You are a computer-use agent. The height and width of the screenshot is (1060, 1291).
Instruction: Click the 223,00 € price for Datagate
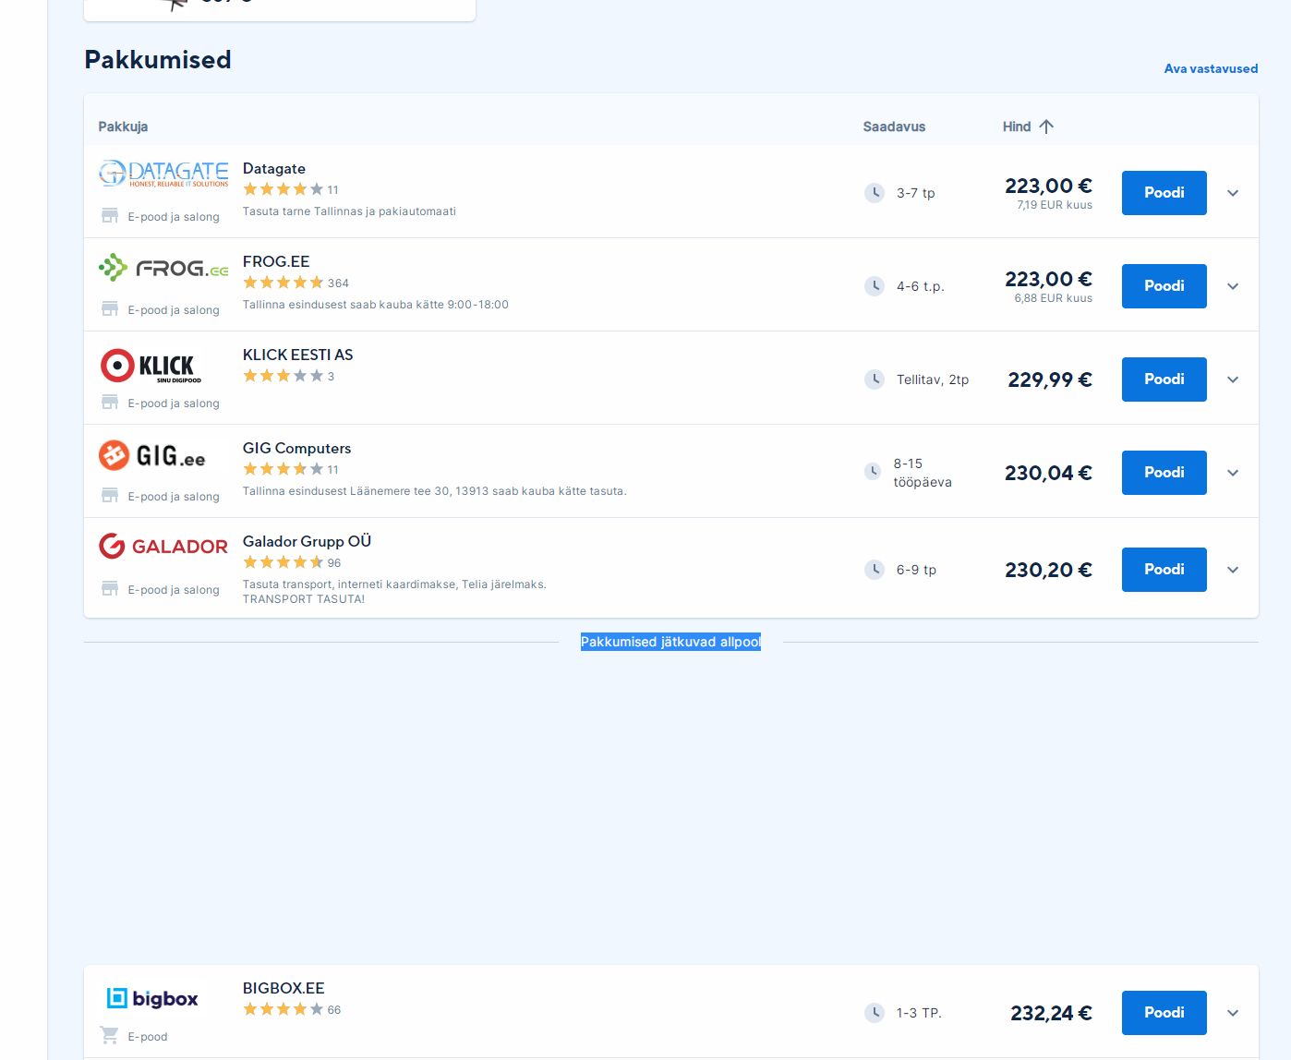click(x=1048, y=186)
